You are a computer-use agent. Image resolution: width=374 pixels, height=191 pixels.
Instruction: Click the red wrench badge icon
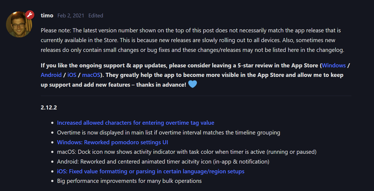click(30, 15)
